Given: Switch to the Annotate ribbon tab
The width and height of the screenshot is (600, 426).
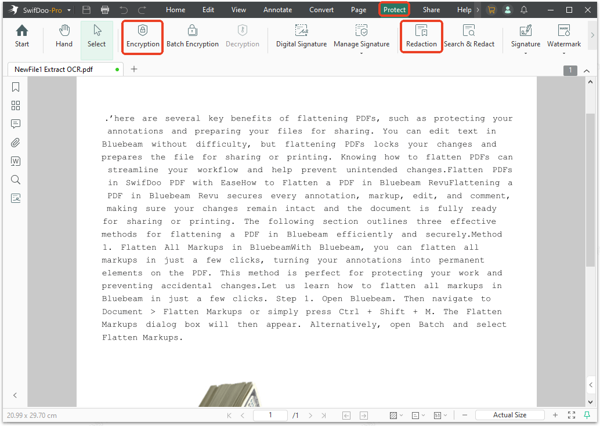Looking at the screenshot, I should [x=277, y=9].
